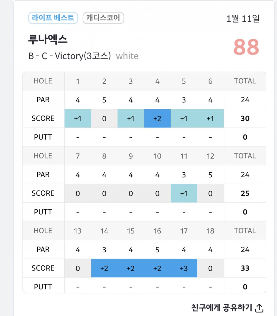
Task: Tap hole 4 double bogey +2 cell
Action: pos(157,118)
